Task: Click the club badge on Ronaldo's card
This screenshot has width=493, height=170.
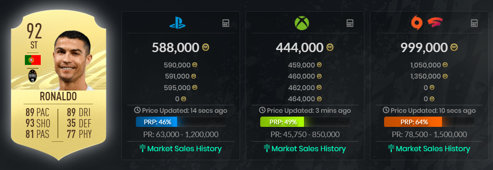Action: (33, 76)
